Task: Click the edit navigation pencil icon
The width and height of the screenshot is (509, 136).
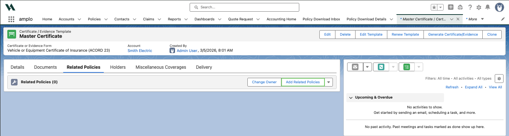Action: point(503,19)
